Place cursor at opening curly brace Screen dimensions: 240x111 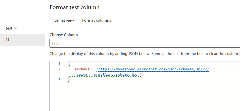(x=69, y=64)
